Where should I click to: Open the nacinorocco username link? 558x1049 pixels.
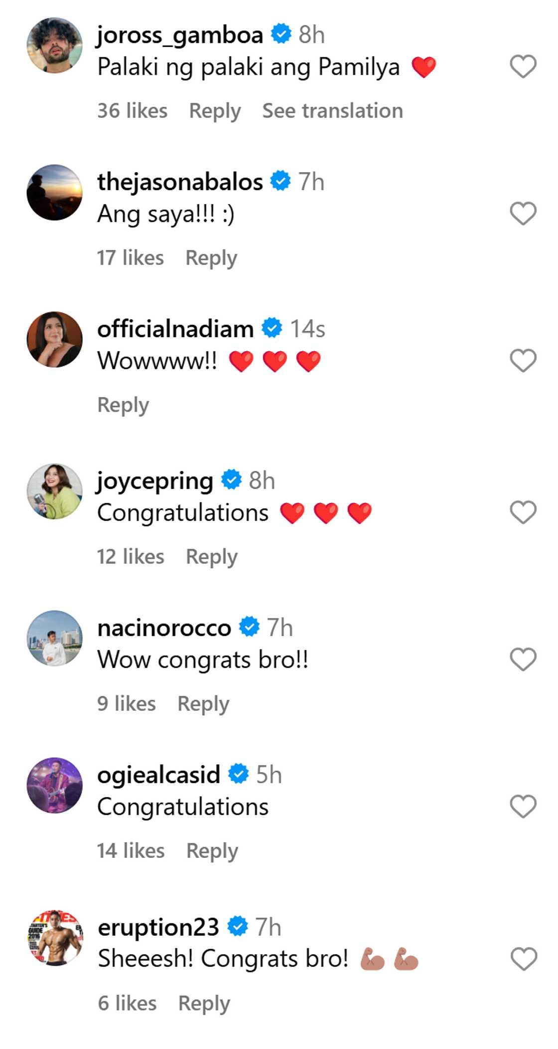(x=164, y=628)
